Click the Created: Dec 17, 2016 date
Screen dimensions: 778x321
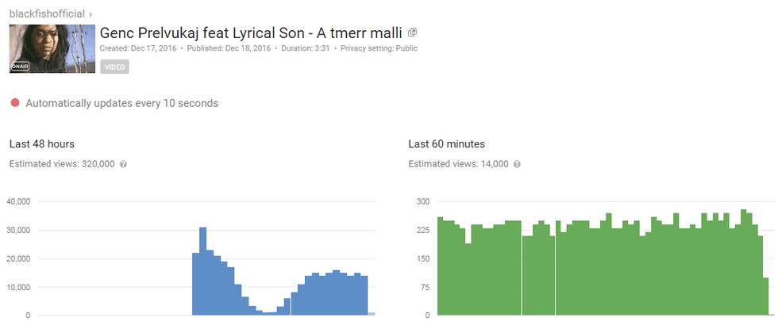click(x=138, y=48)
